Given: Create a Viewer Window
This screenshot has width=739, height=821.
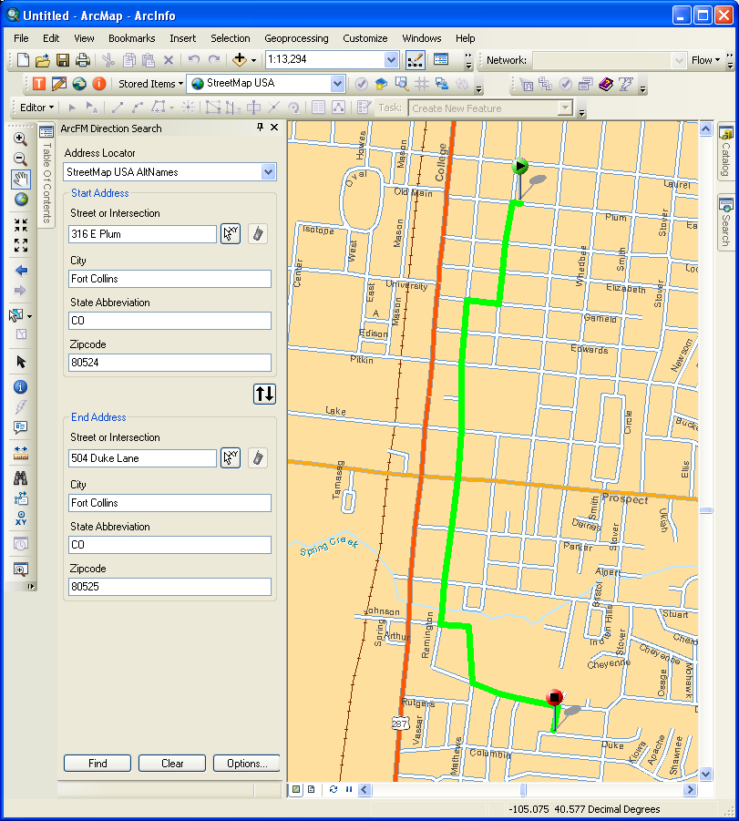Looking at the screenshot, I should tap(20, 570).
